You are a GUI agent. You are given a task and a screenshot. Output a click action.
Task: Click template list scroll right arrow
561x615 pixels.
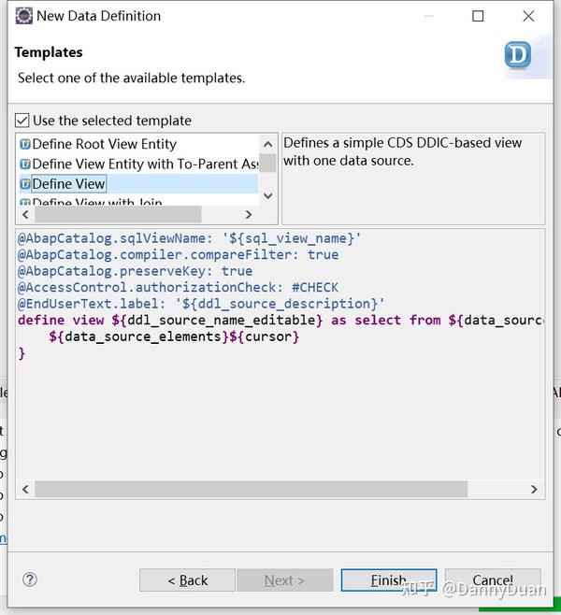click(249, 215)
